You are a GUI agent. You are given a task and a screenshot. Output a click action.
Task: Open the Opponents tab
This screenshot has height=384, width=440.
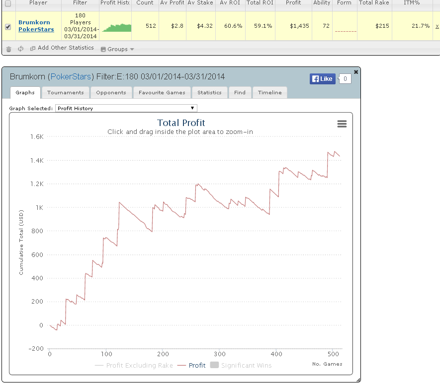[111, 92]
